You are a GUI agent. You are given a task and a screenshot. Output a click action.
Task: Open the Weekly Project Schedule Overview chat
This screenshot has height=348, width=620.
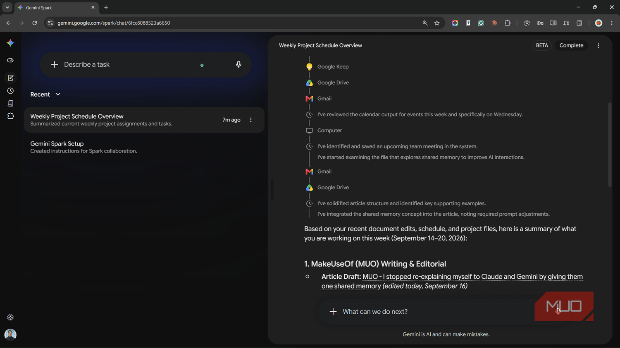(x=144, y=120)
